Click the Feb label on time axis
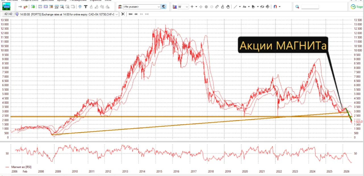 (25, 171)
